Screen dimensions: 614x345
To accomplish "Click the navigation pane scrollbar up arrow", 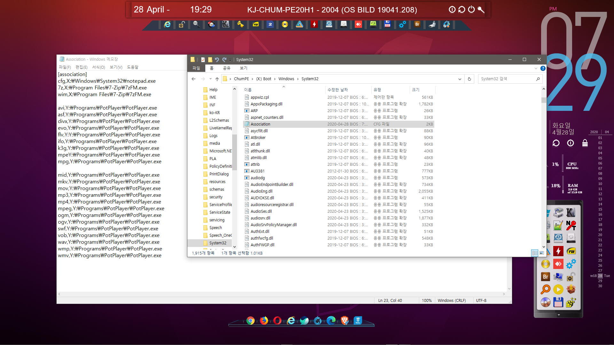I will (234, 89).
